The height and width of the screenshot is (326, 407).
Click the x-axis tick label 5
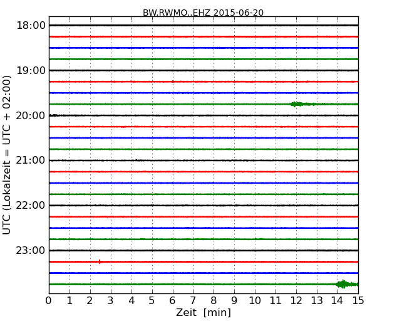[152, 301]
